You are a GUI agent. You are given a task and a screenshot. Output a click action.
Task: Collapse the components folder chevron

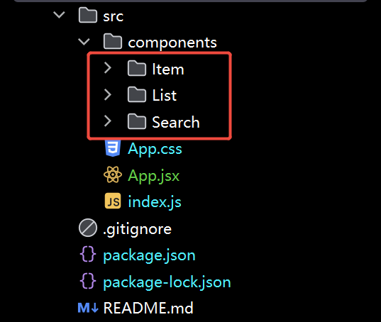pyautogui.click(x=84, y=42)
